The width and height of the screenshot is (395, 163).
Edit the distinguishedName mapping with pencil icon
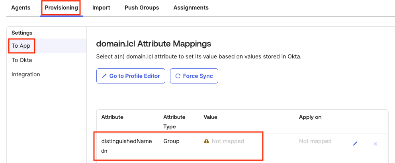[x=355, y=144]
